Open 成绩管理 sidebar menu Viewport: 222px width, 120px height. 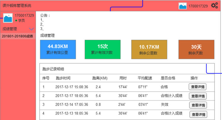pyautogui.click(x=10, y=29)
